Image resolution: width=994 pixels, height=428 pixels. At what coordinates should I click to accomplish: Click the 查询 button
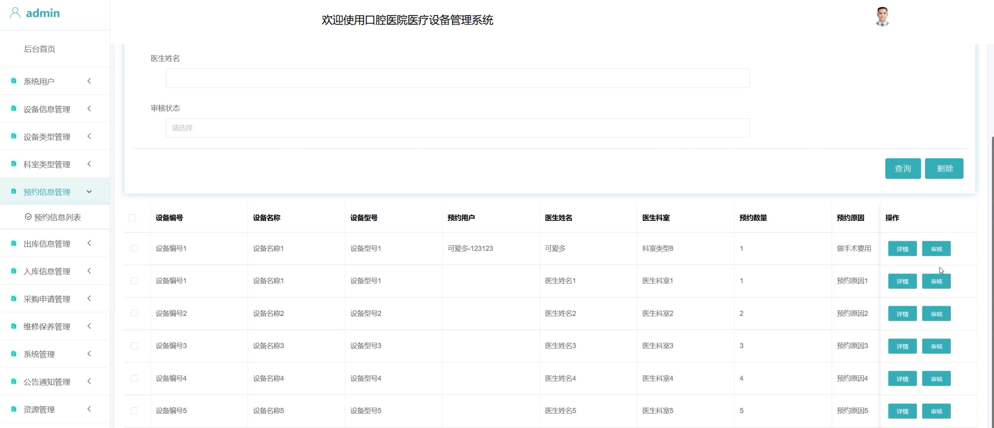tap(903, 169)
